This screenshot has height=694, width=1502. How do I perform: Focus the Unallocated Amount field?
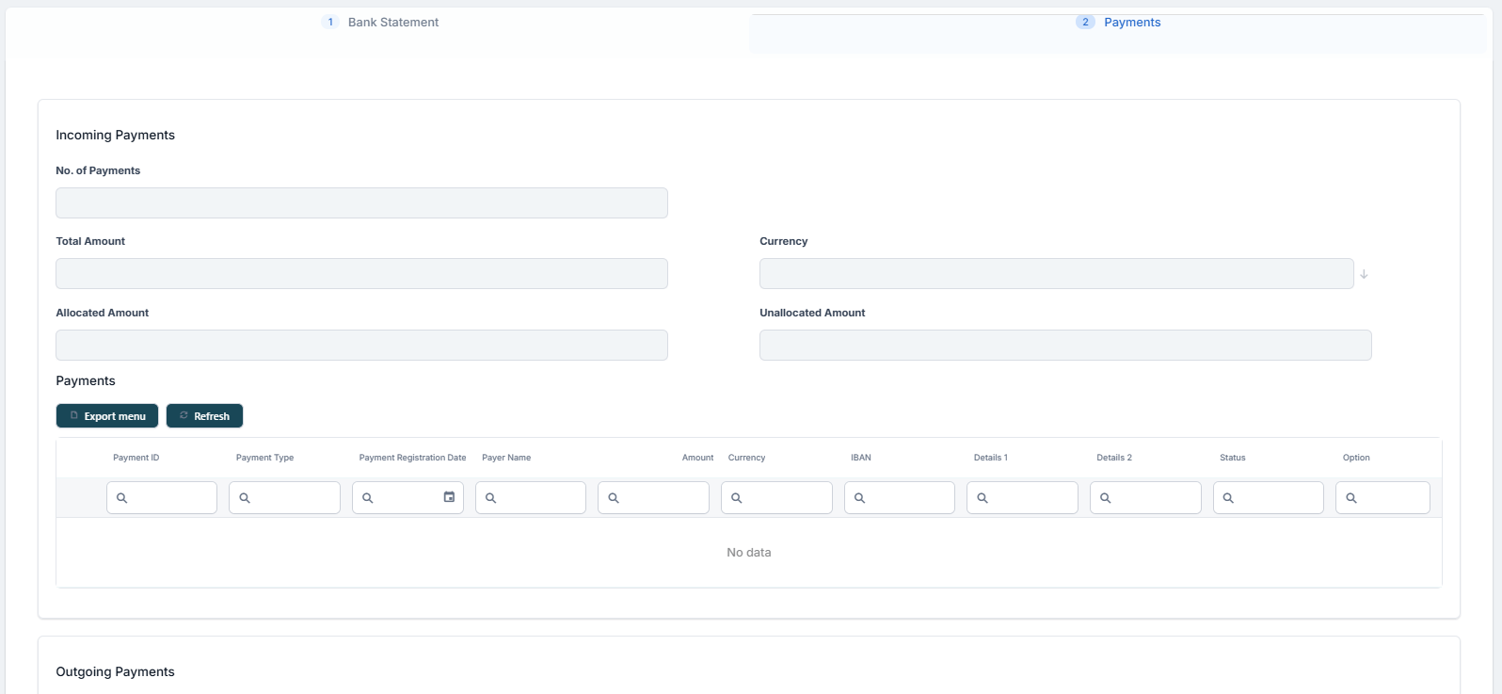tap(1065, 346)
